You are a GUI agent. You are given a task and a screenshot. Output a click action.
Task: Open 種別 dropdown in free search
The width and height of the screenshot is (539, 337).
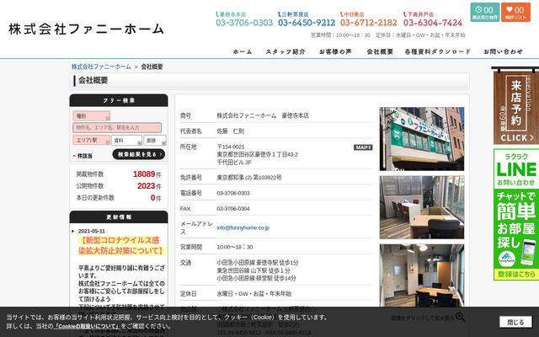pos(92,116)
